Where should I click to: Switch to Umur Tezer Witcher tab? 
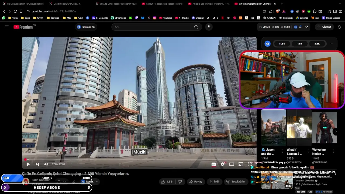(116, 4)
